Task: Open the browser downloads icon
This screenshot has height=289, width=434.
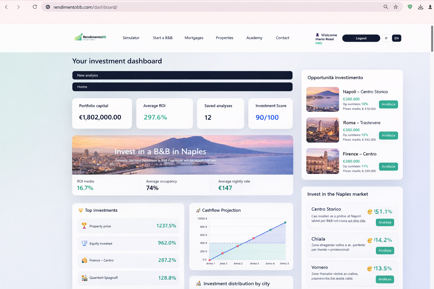Action: coord(420,7)
